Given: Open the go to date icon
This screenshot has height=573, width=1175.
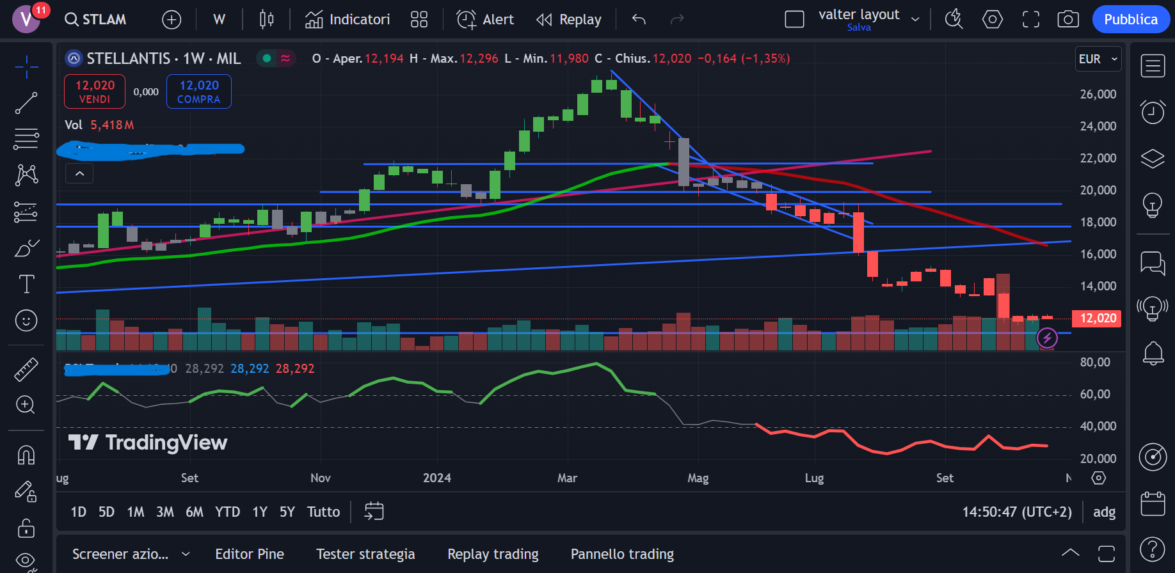Looking at the screenshot, I should (374, 512).
